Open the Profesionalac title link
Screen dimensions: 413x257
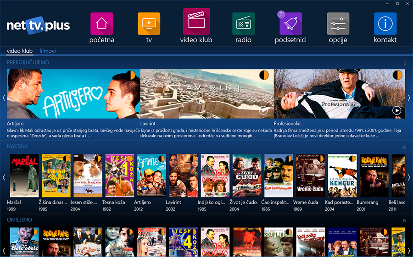[x=288, y=123]
